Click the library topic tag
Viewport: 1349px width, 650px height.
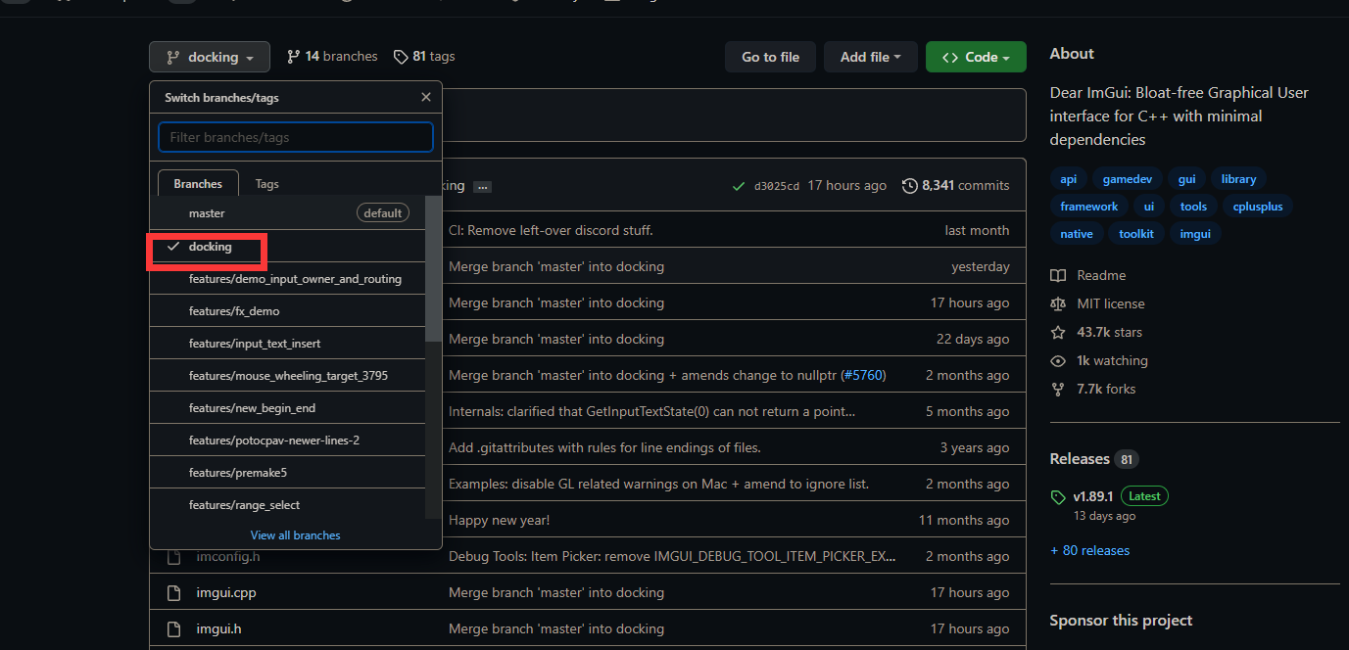point(1238,179)
